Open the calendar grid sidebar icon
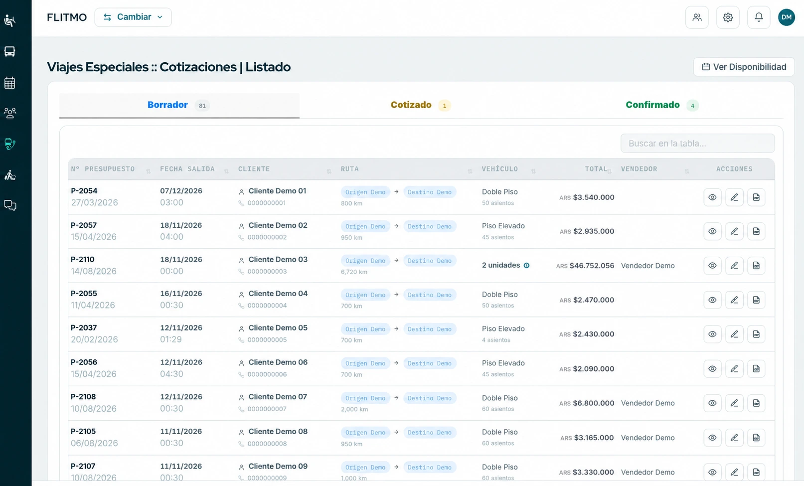The width and height of the screenshot is (804, 486). (x=10, y=83)
